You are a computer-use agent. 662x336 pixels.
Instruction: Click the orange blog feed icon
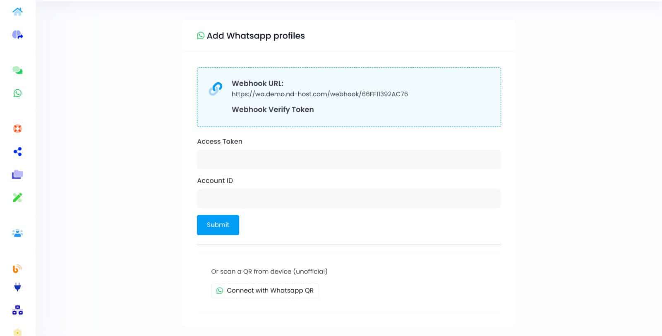(17, 269)
